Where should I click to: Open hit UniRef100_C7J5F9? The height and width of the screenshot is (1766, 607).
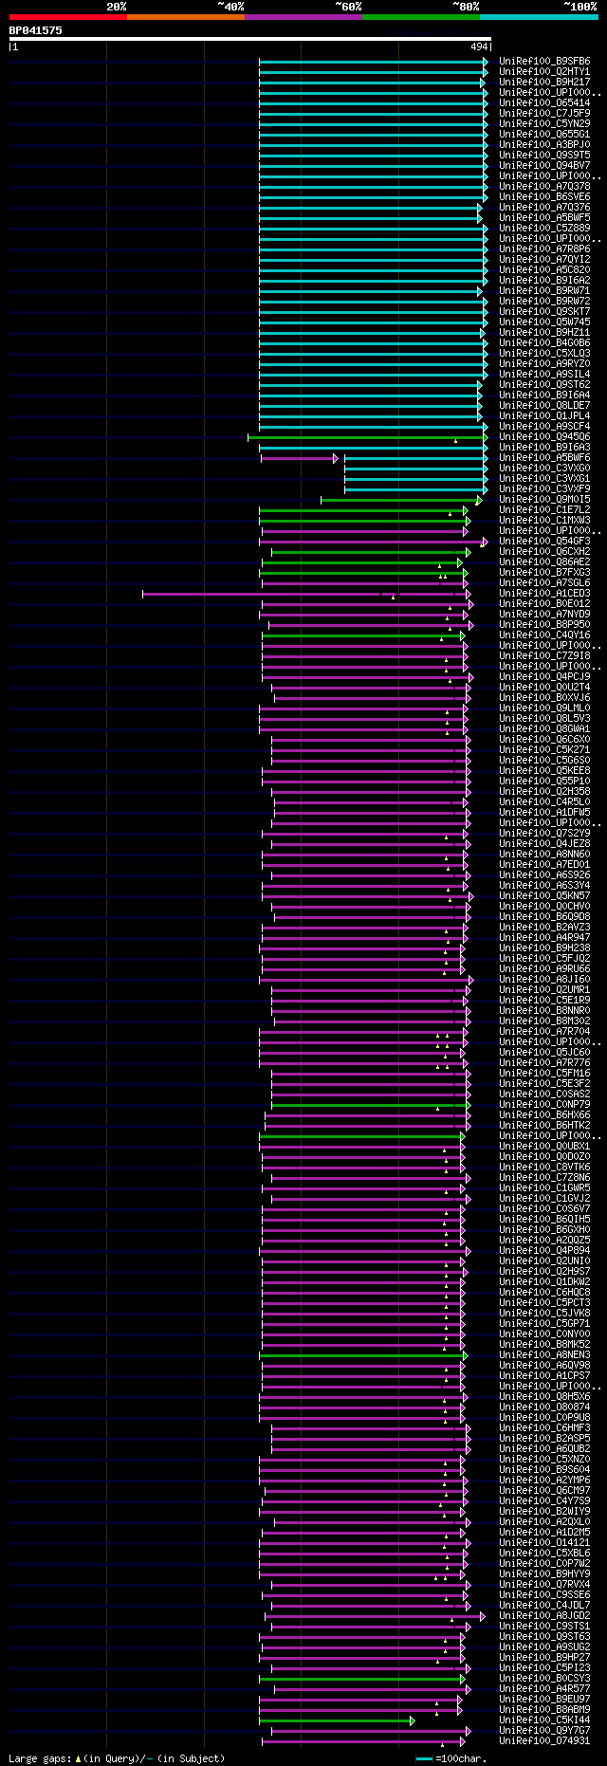[x=544, y=114]
